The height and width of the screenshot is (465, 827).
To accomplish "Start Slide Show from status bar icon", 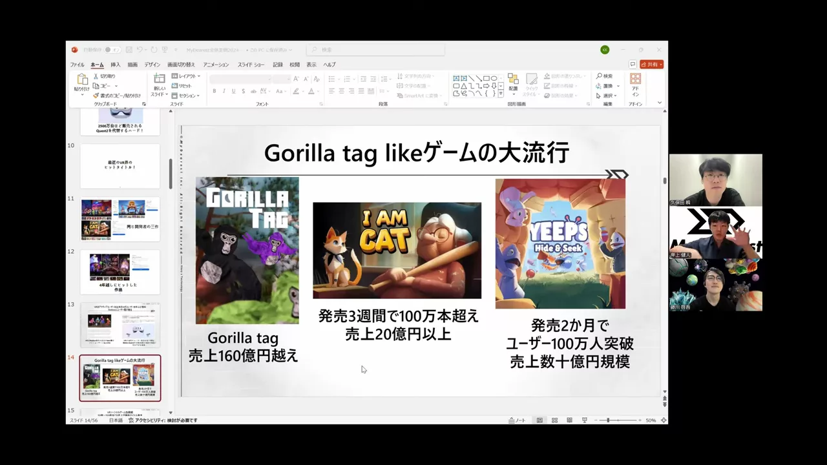I will click(x=584, y=420).
